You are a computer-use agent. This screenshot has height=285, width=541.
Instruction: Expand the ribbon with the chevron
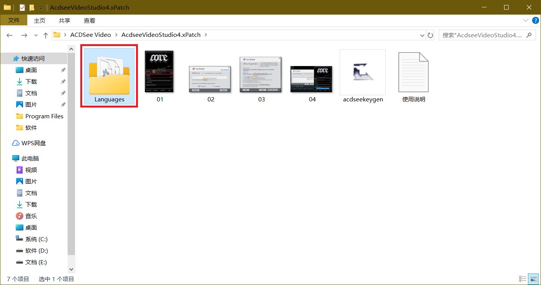pos(526,20)
